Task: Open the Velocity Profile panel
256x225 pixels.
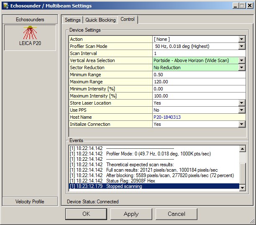Action: pos(30,202)
